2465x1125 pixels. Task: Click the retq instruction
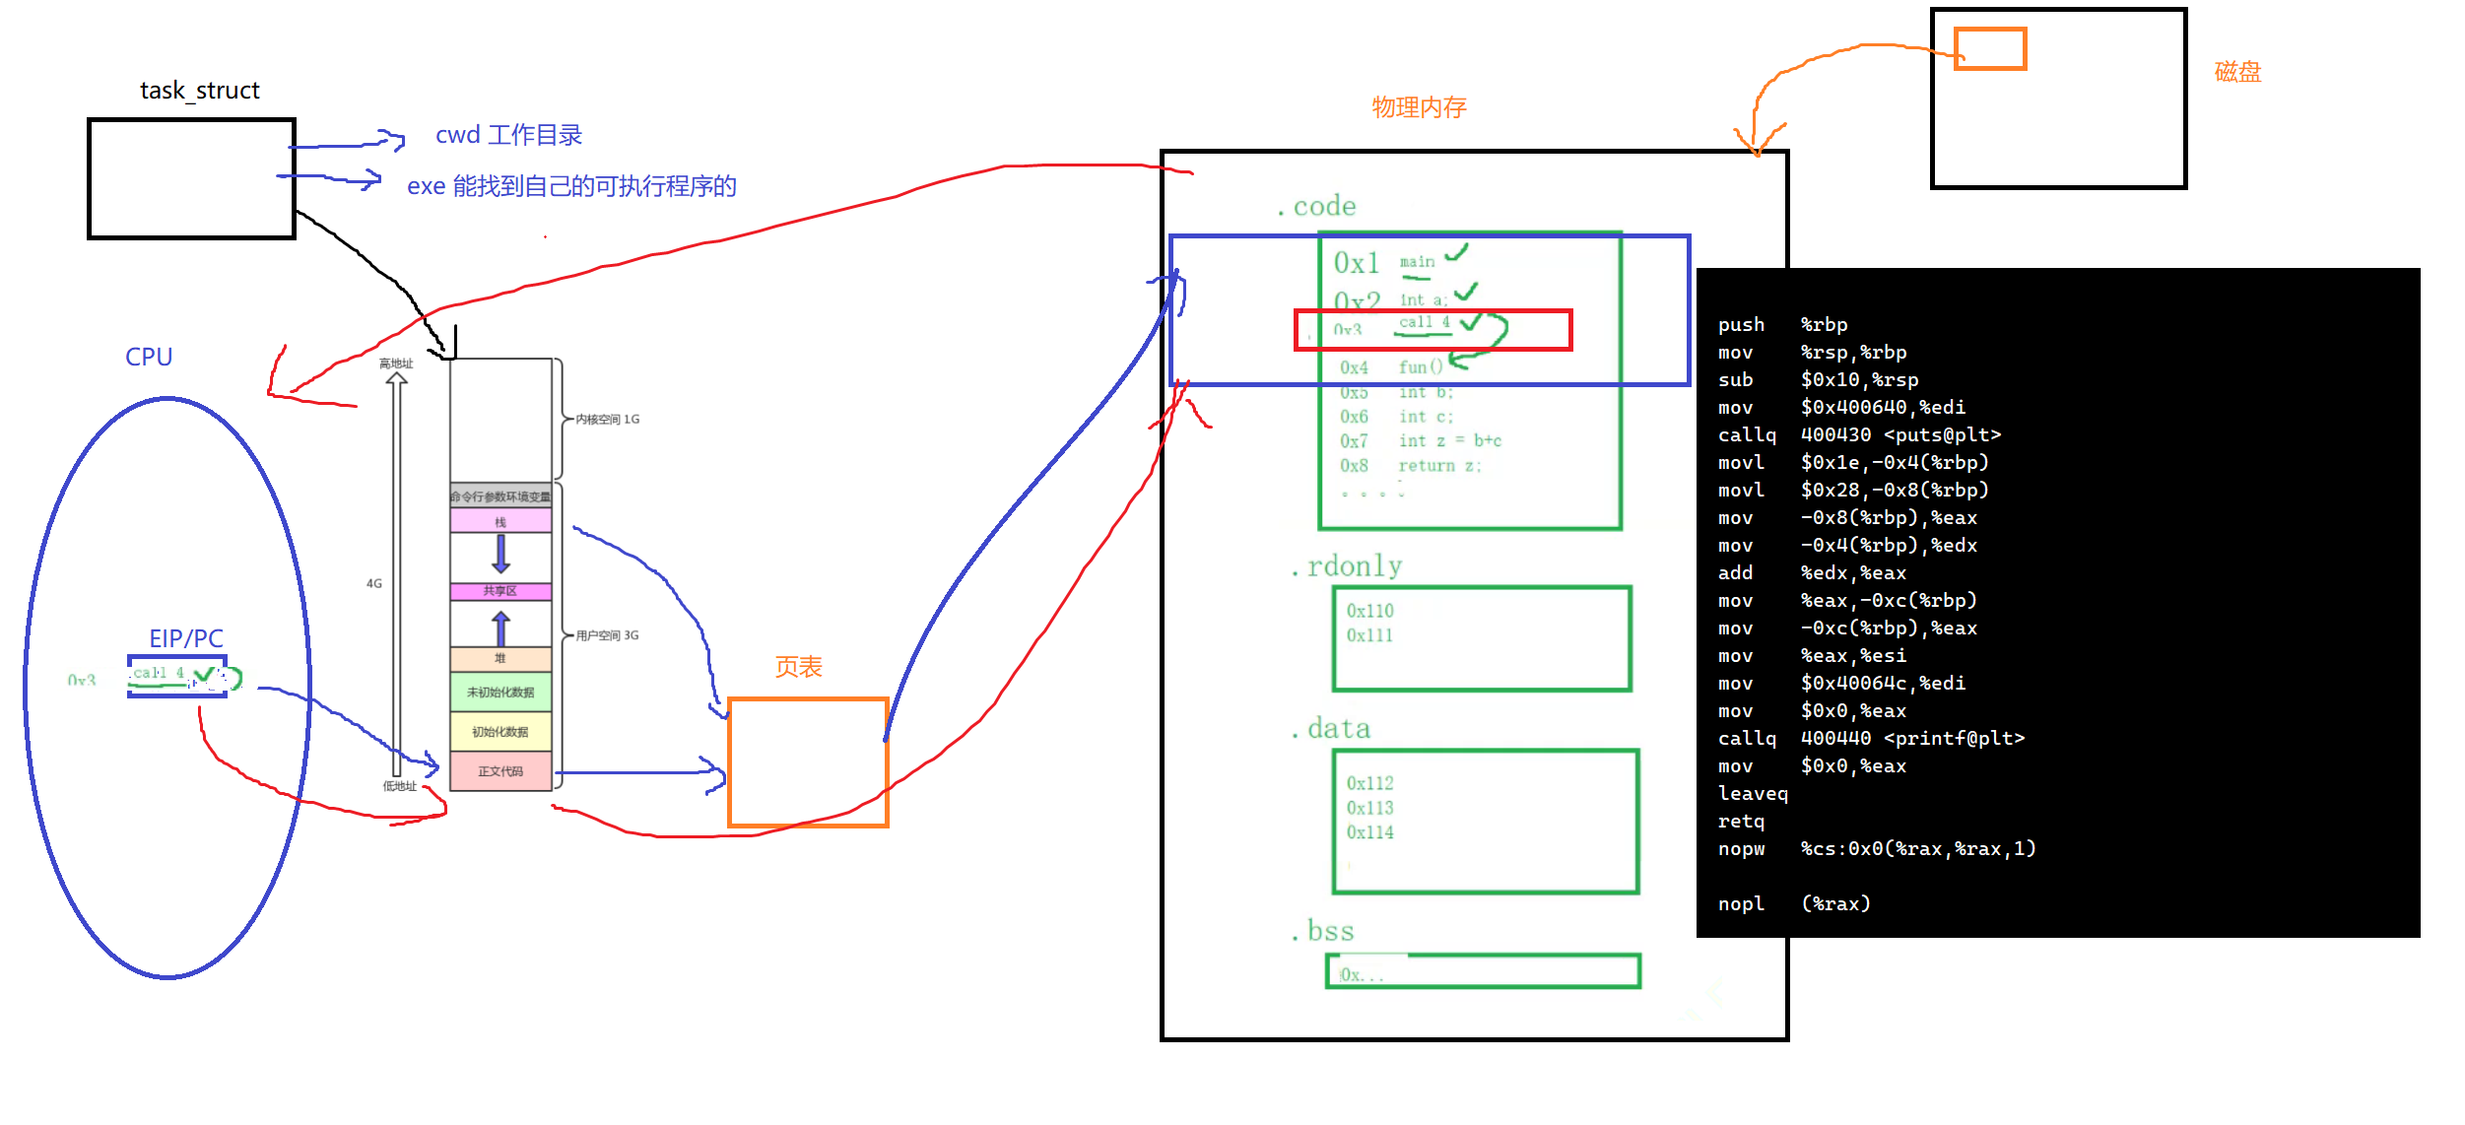pos(1741,821)
